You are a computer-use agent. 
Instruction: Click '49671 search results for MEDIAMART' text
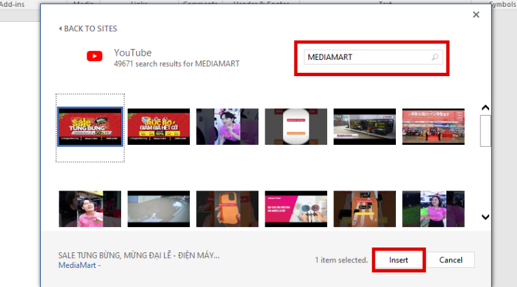[177, 64]
